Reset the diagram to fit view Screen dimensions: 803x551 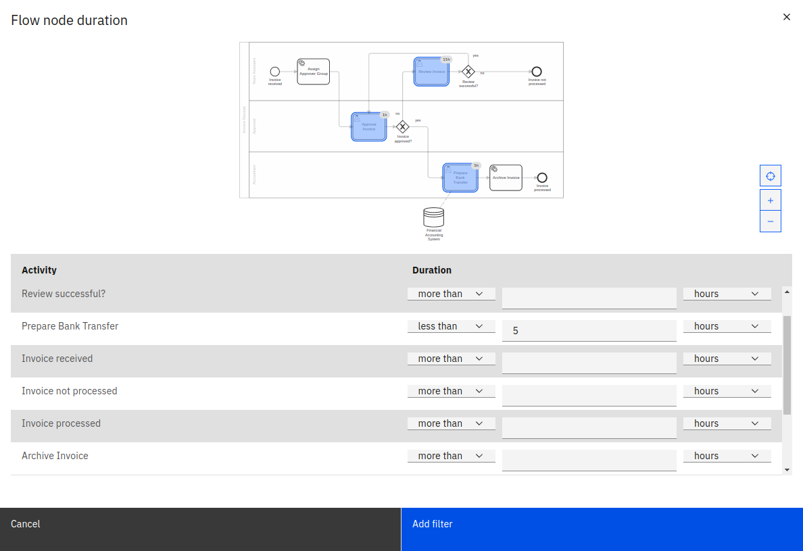[x=771, y=175]
